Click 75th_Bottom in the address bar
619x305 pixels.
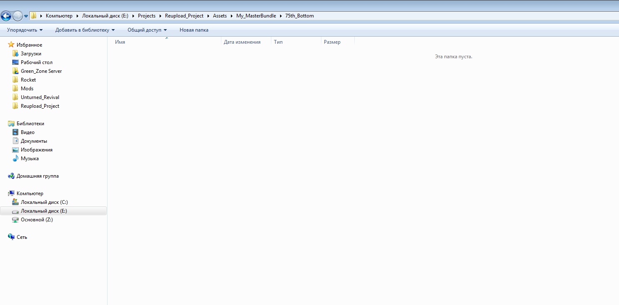tap(299, 16)
